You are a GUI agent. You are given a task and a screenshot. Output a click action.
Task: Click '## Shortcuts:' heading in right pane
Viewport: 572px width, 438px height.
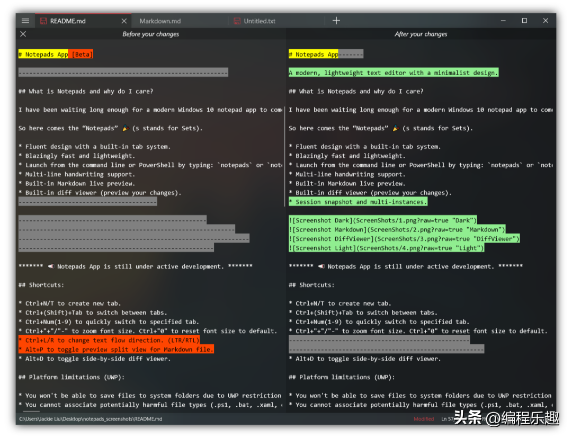[x=311, y=285]
